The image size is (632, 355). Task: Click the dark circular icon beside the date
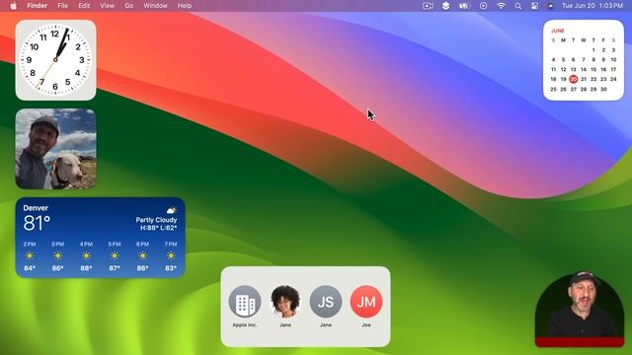pos(550,6)
